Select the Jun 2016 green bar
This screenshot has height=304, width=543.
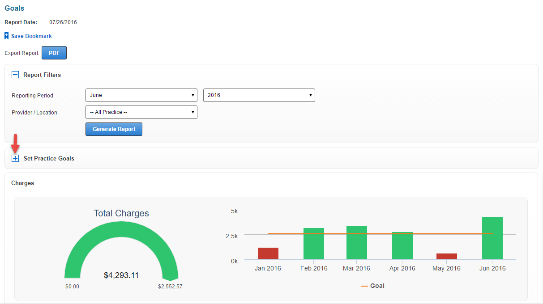[492, 238]
